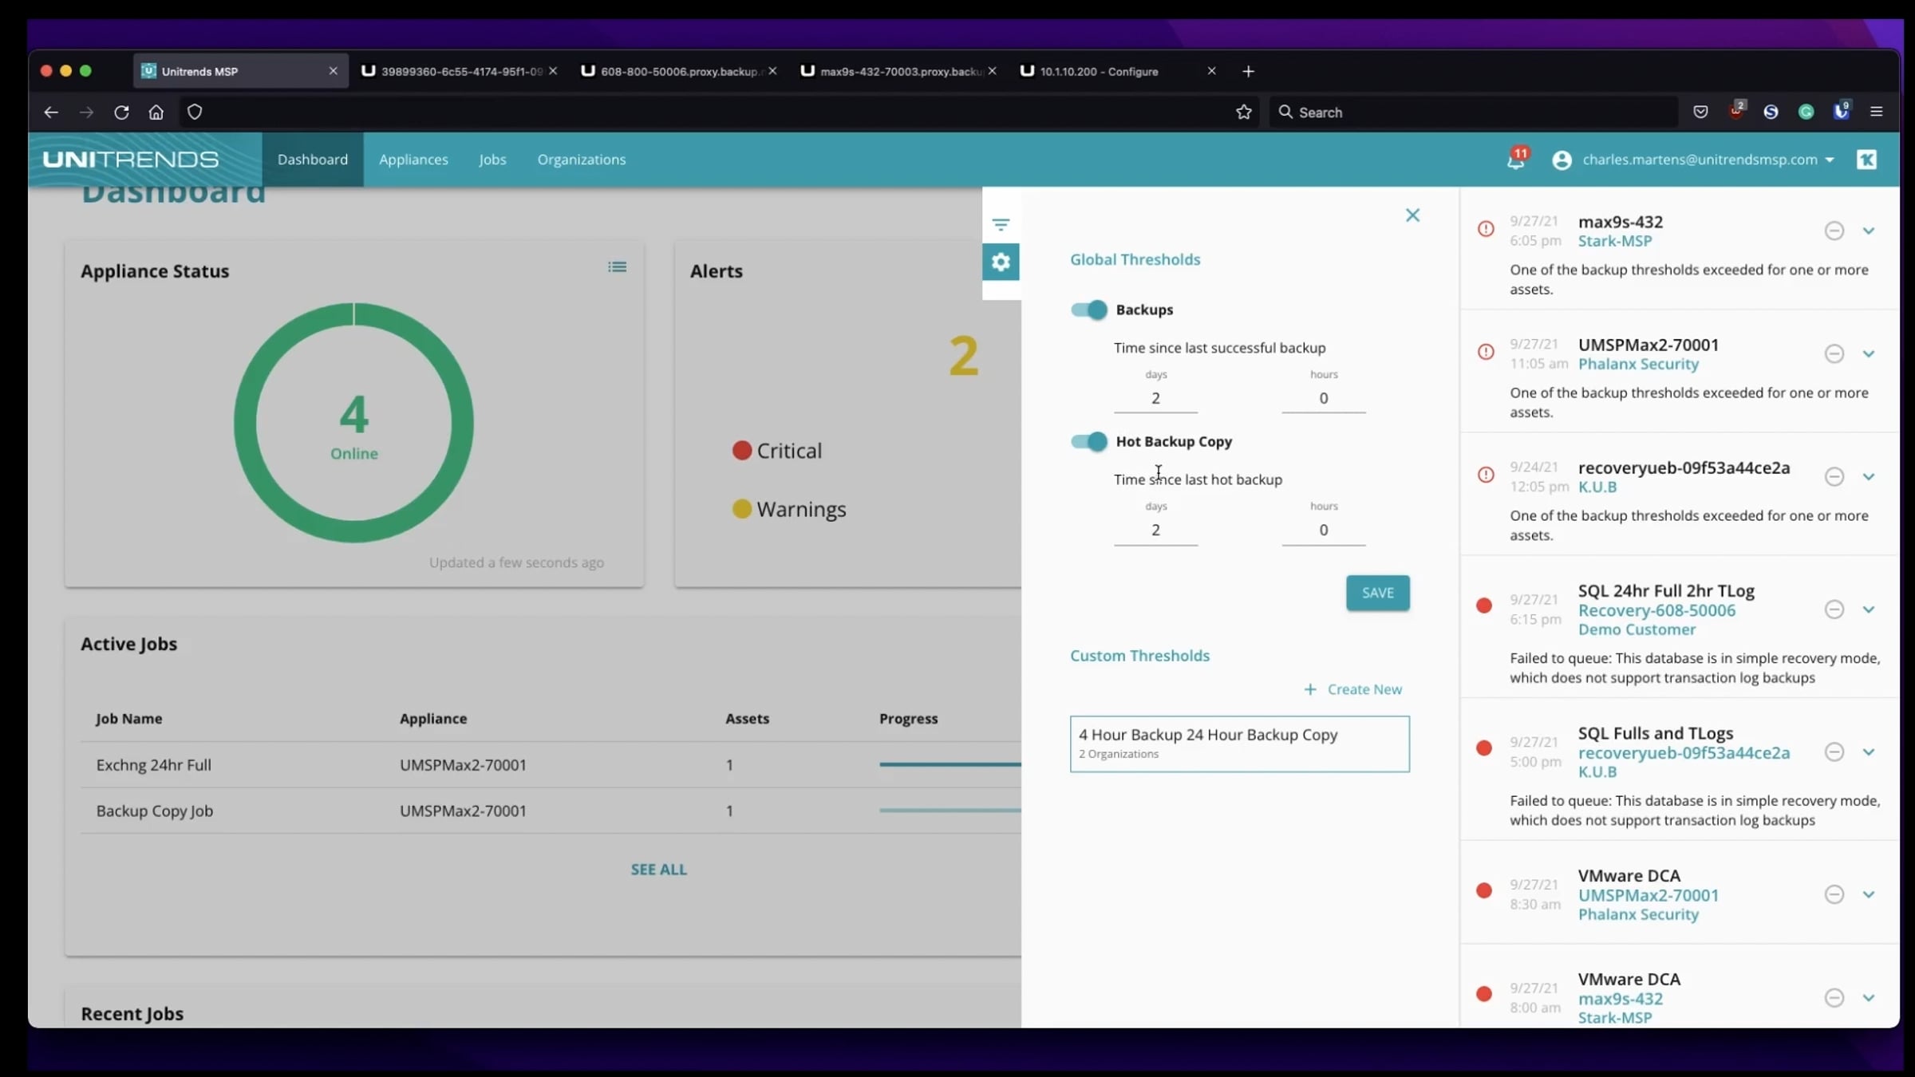Edit the Hot Backup Copy hours field
Image resolution: width=1915 pixels, height=1077 pixels.
1324,530
